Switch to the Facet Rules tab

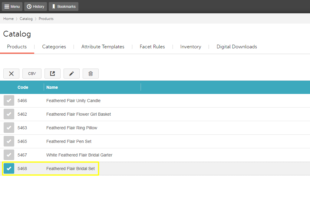point(152,47)
